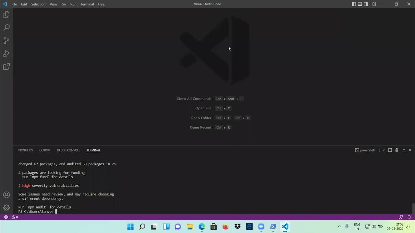Click 'Show All Commands' label
Viewport: 415px width, 233px height.
coord(194,99)
